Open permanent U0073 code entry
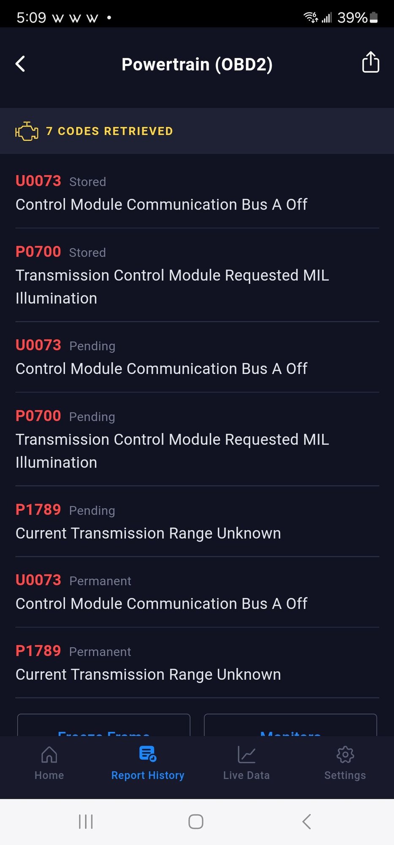394x845 pixels. click(197, 592)
